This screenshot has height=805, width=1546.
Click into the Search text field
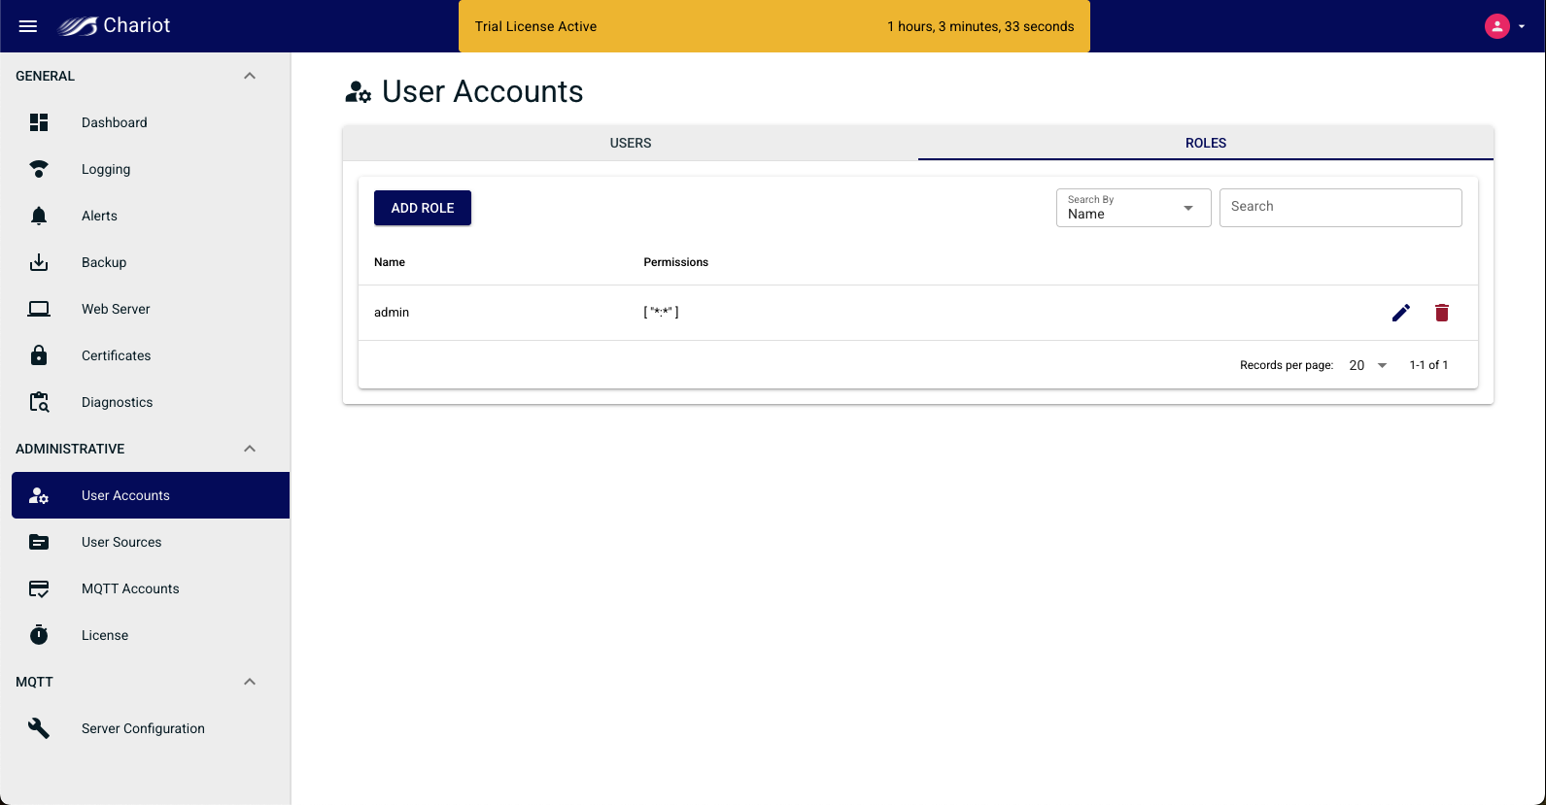tap(1340, 208)
